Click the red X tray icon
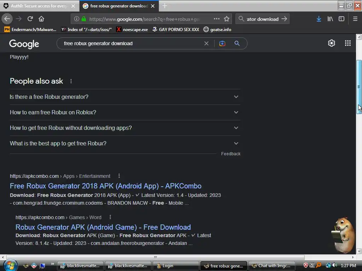362x271 pixels. tap(305, 265)
